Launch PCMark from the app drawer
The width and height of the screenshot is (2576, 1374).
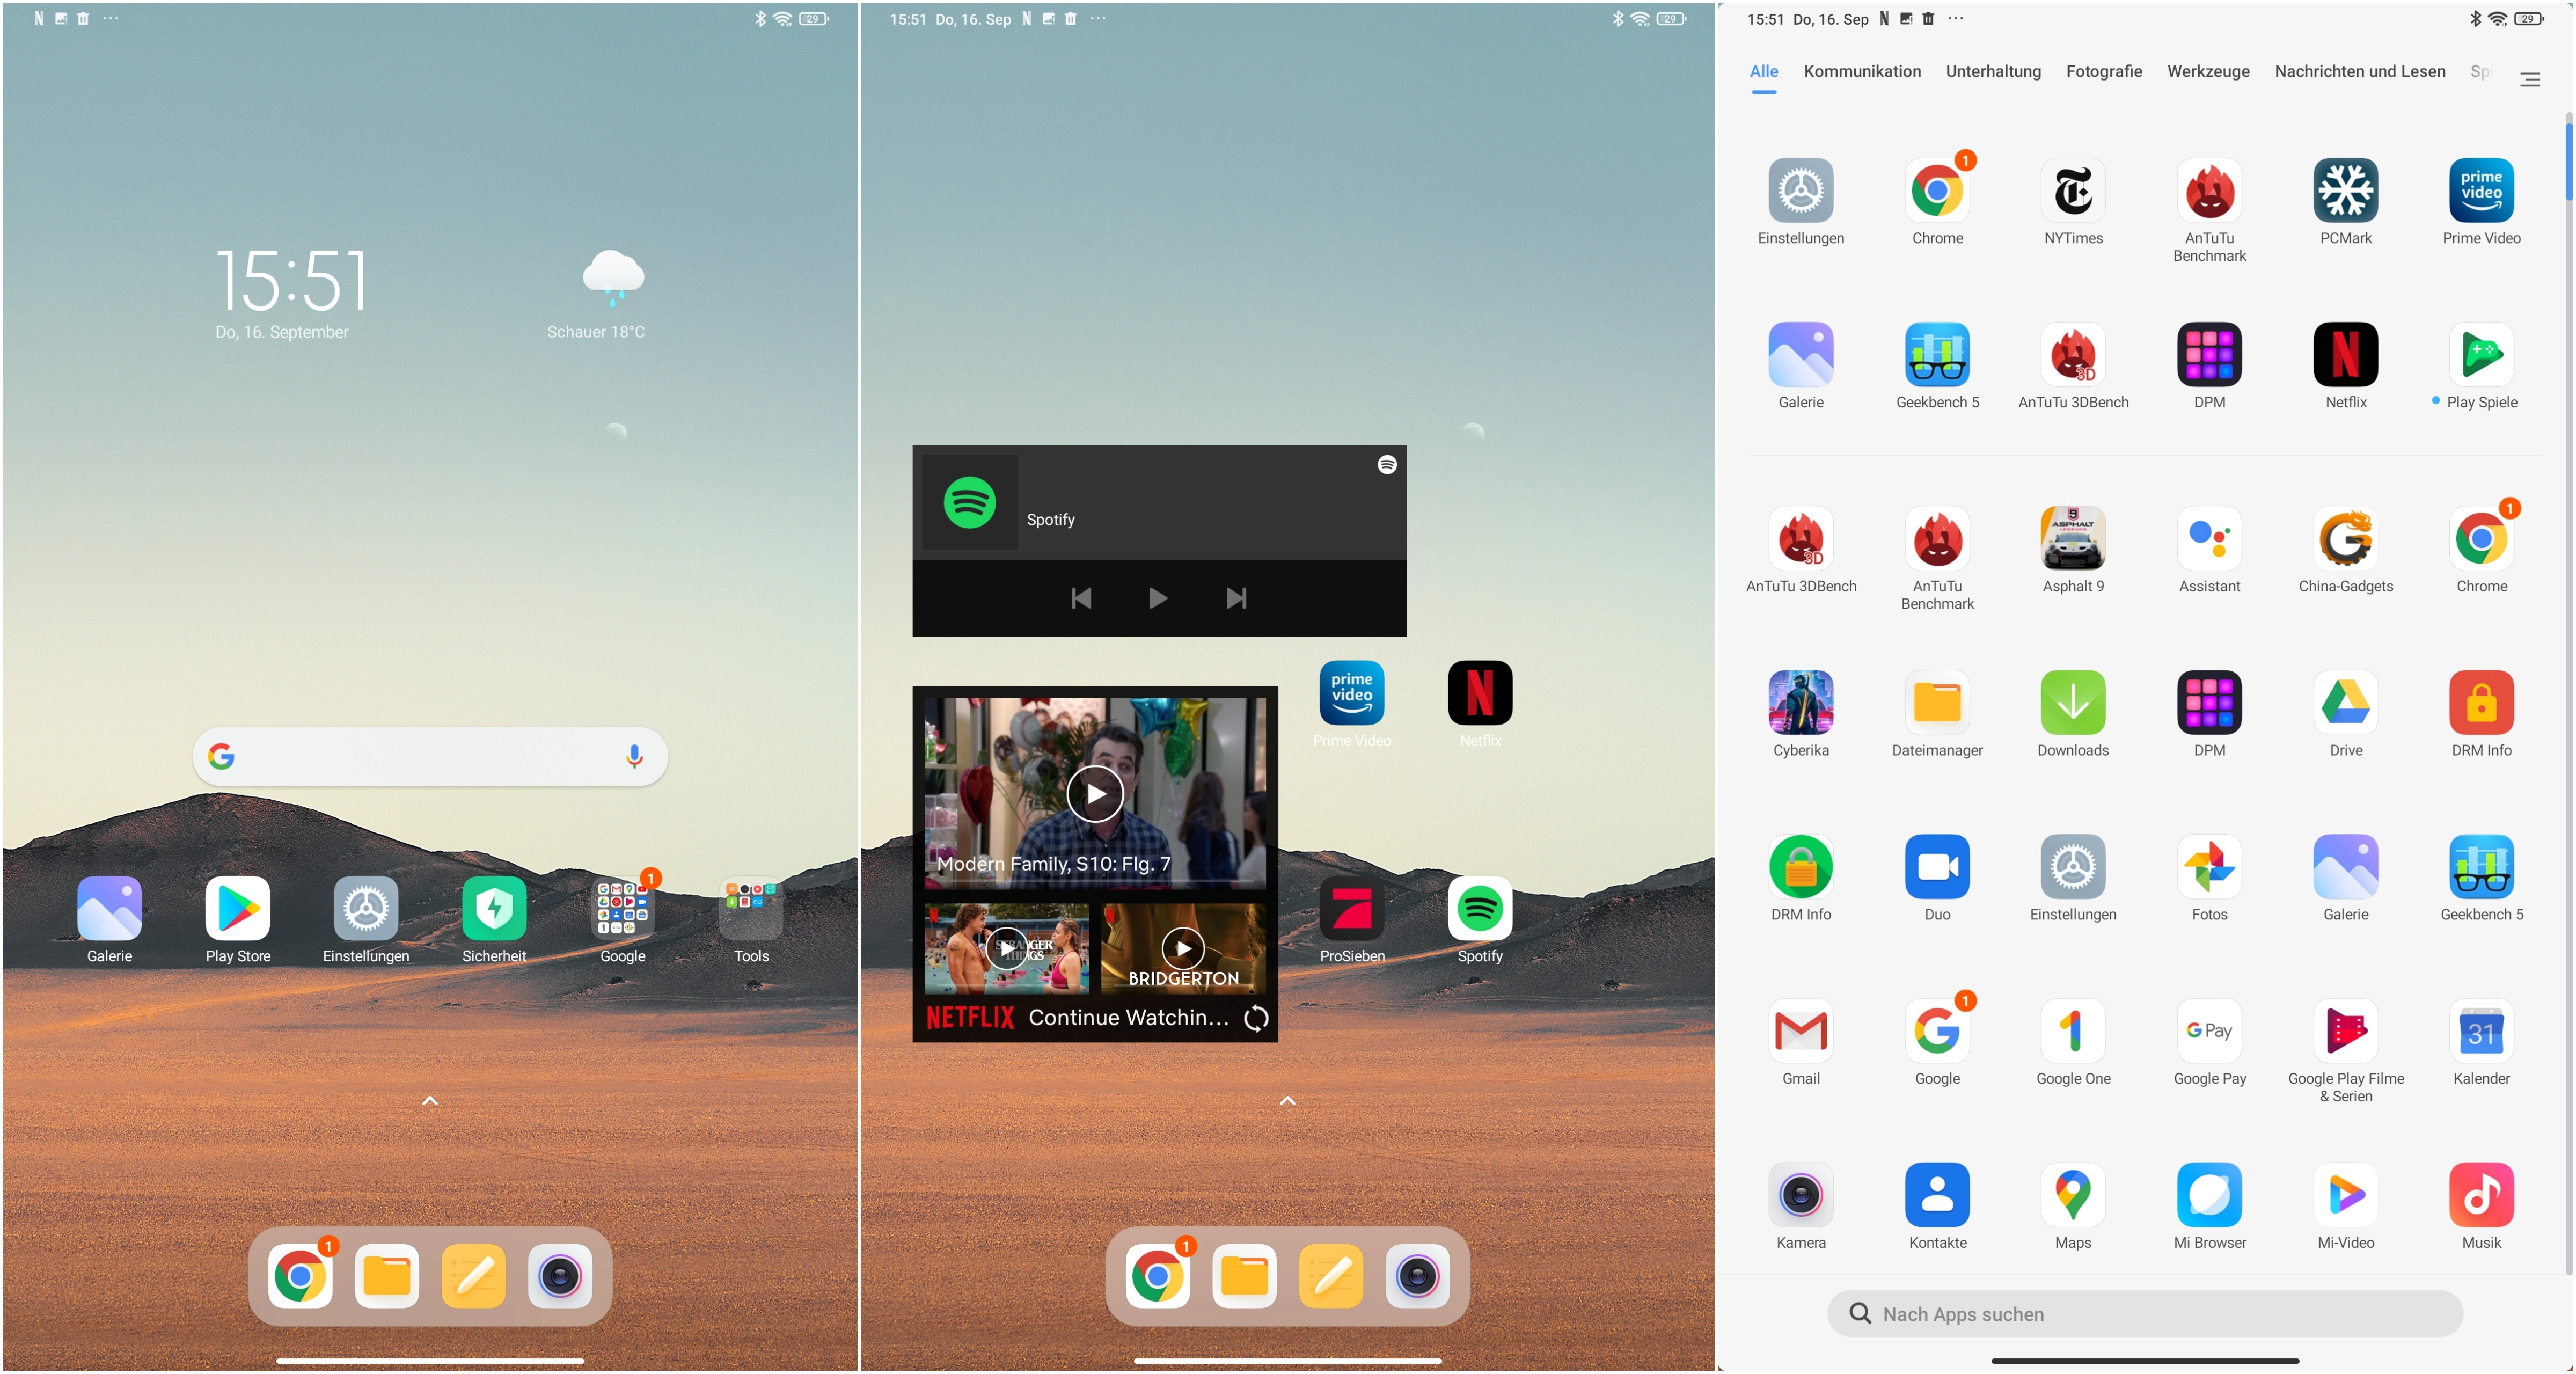tap(2345, 190)
